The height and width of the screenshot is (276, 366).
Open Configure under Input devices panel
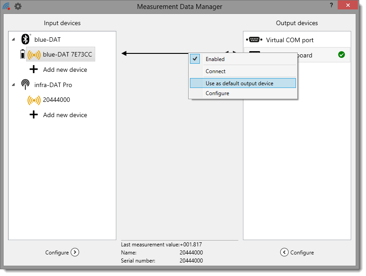click(62, 252)
